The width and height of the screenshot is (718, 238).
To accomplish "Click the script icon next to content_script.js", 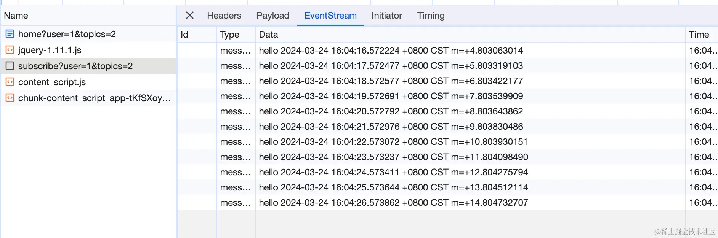I will (10, 82).
